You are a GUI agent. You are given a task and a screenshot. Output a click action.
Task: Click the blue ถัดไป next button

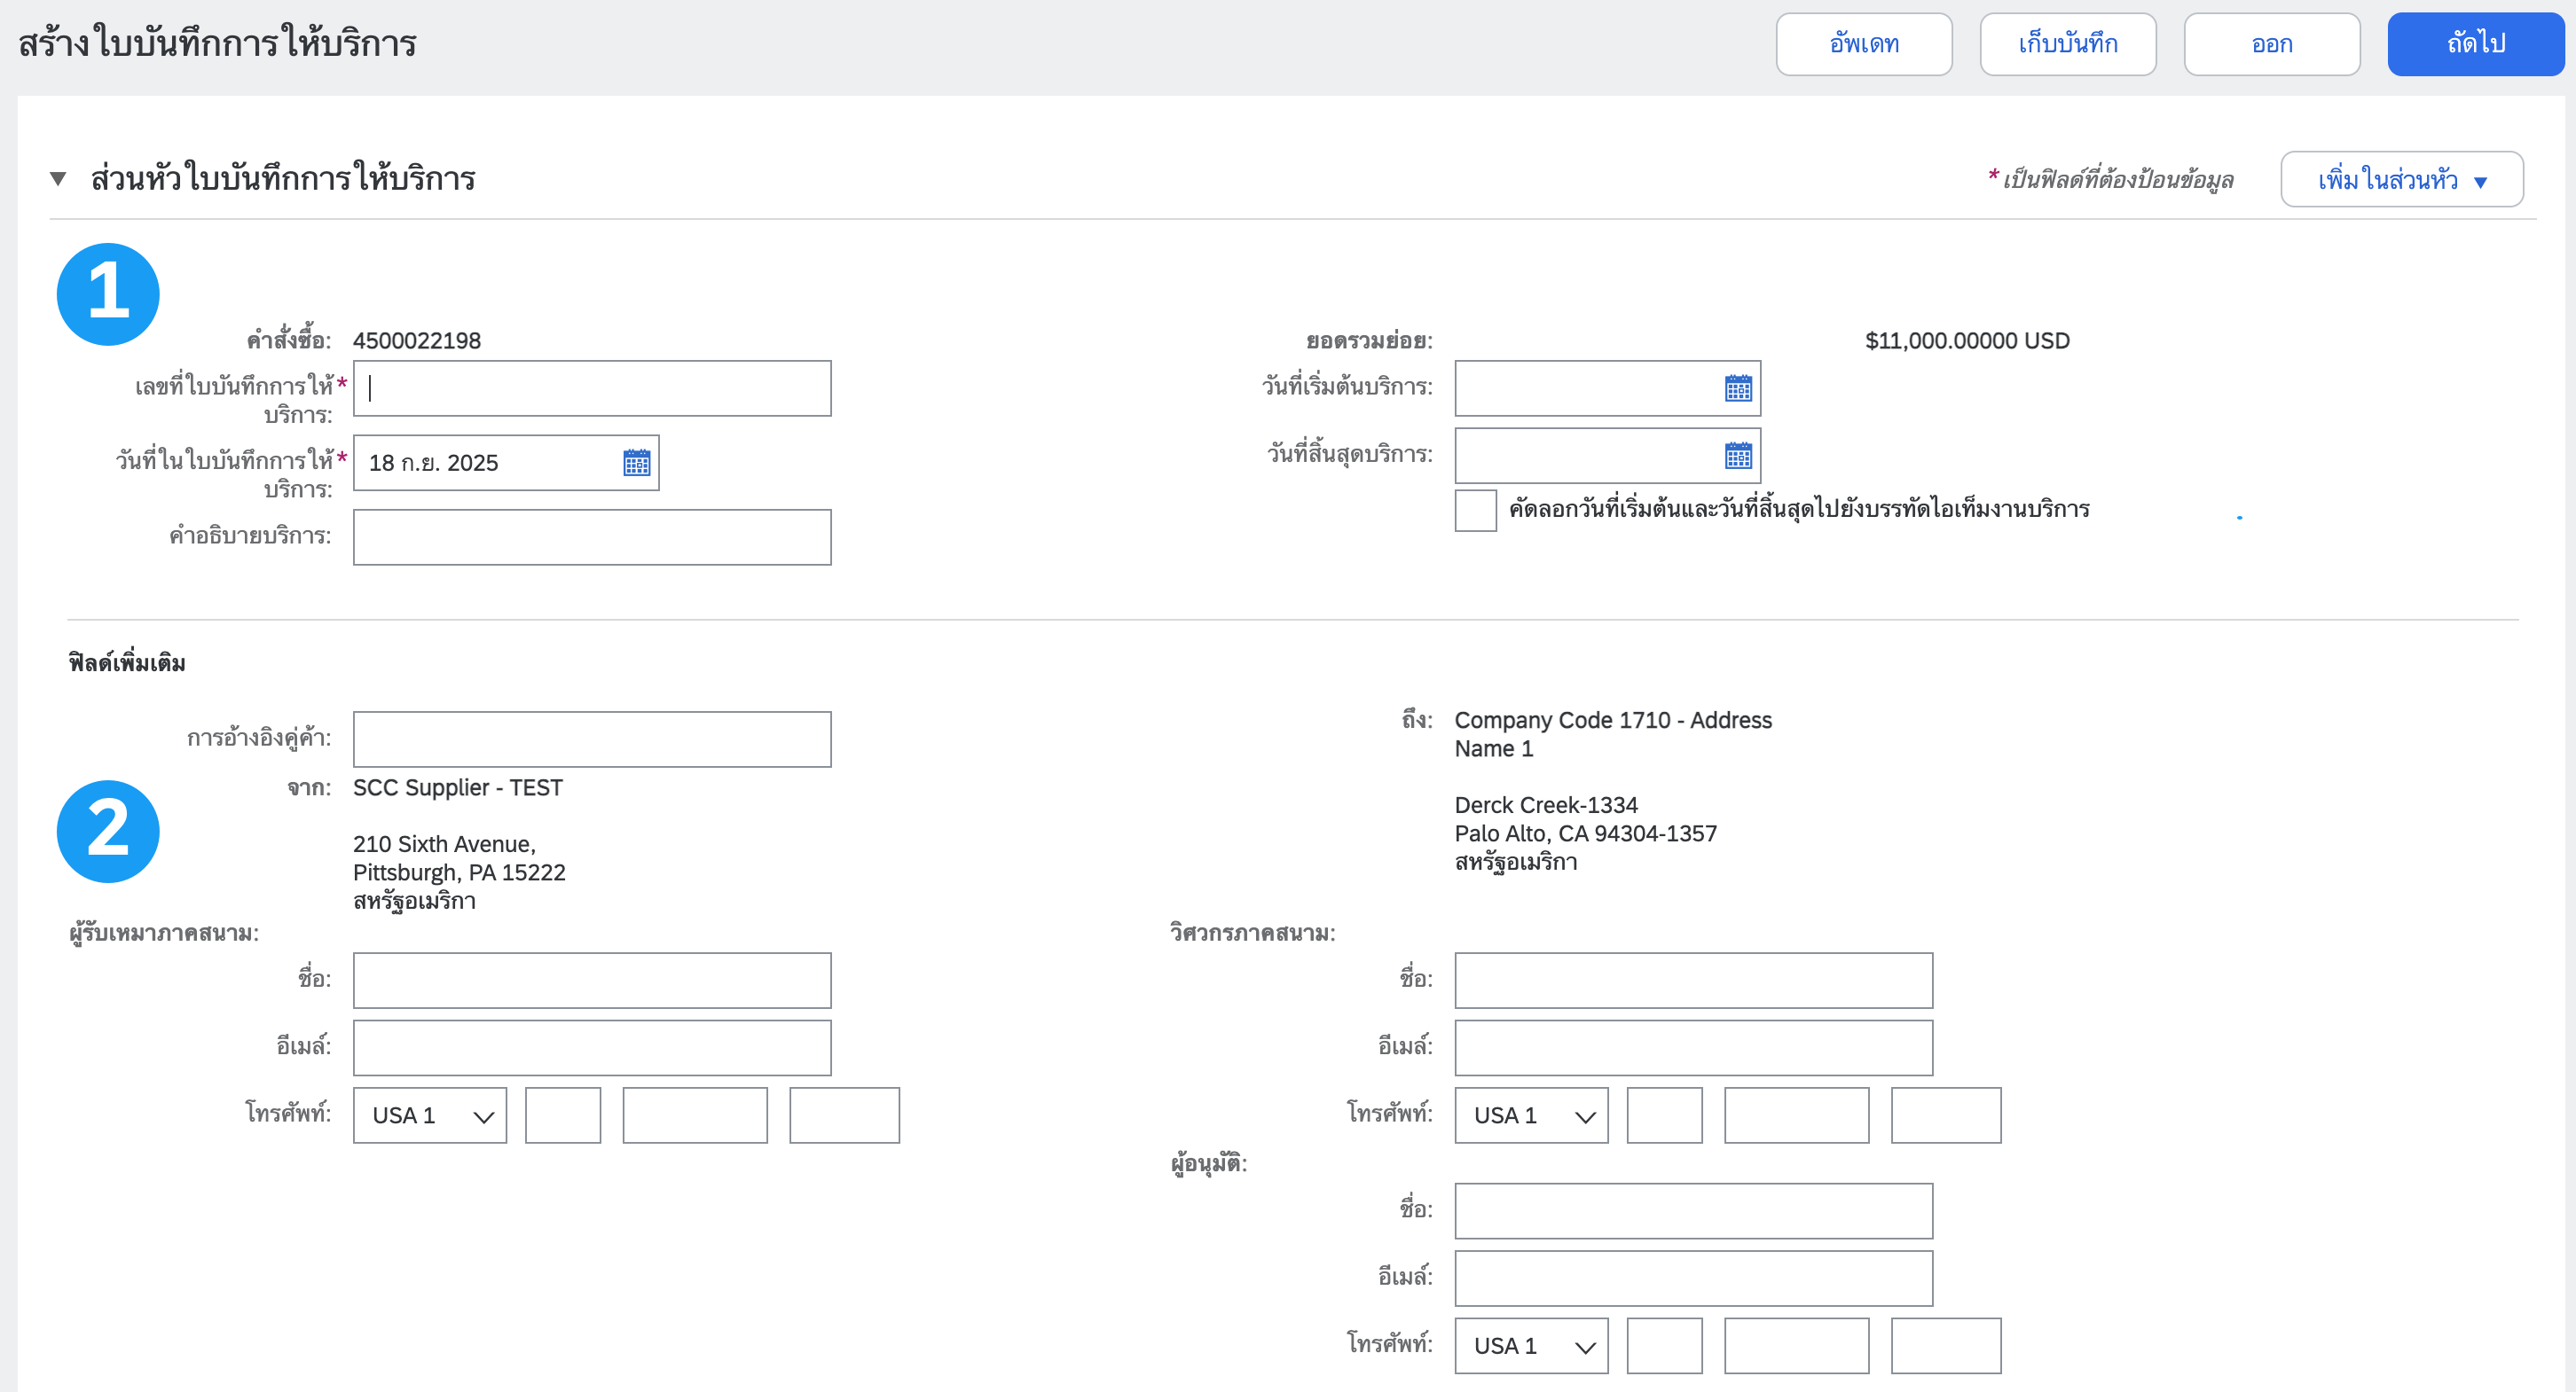coord(2475,44)
